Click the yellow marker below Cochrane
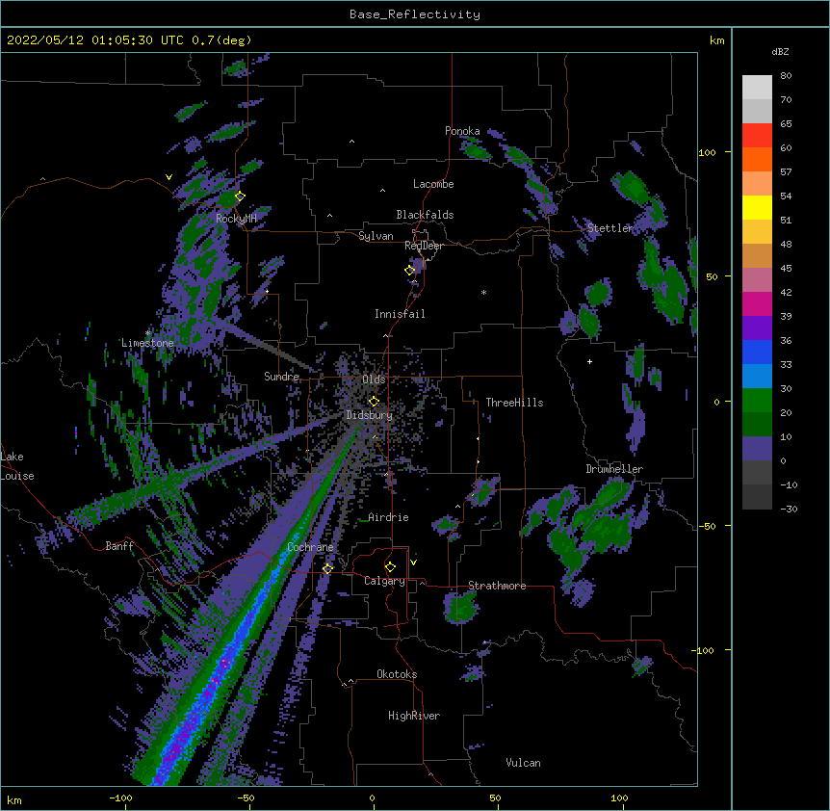 327,568
